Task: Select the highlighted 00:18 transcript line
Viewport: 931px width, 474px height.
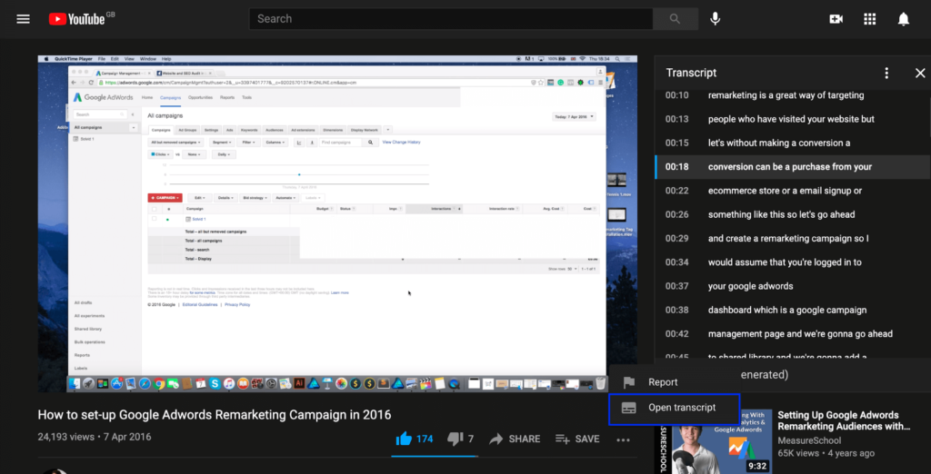Action: pos(793,167)
